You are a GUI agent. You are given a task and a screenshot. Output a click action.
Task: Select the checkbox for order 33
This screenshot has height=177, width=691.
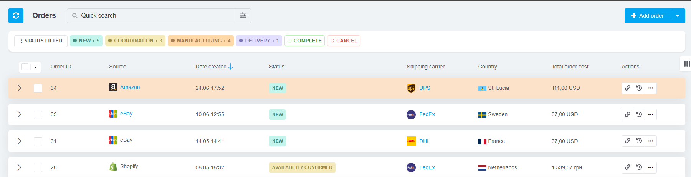tap(38, 115)
